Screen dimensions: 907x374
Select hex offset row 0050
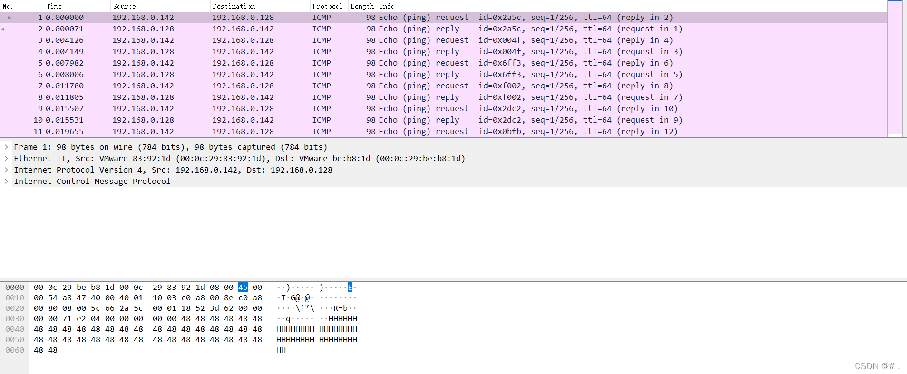[x=15, y=340]
